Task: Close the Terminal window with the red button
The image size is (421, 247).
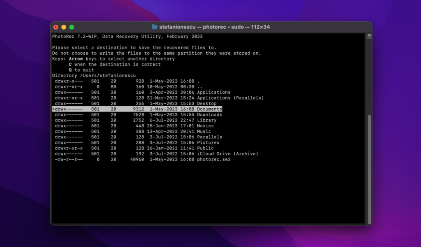Action: pos(56,27)
